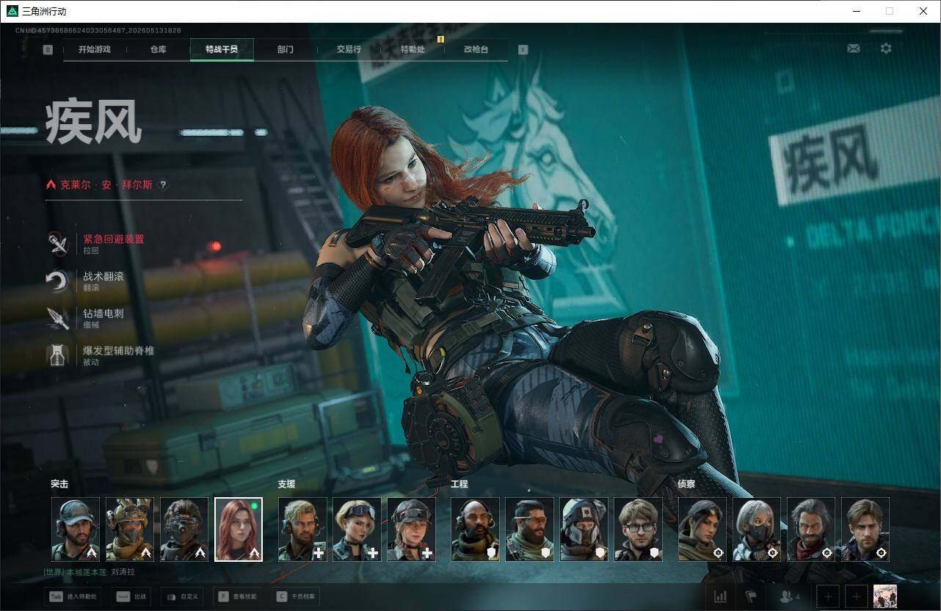
Task: Click the 工程 category label
Action: 459,484
